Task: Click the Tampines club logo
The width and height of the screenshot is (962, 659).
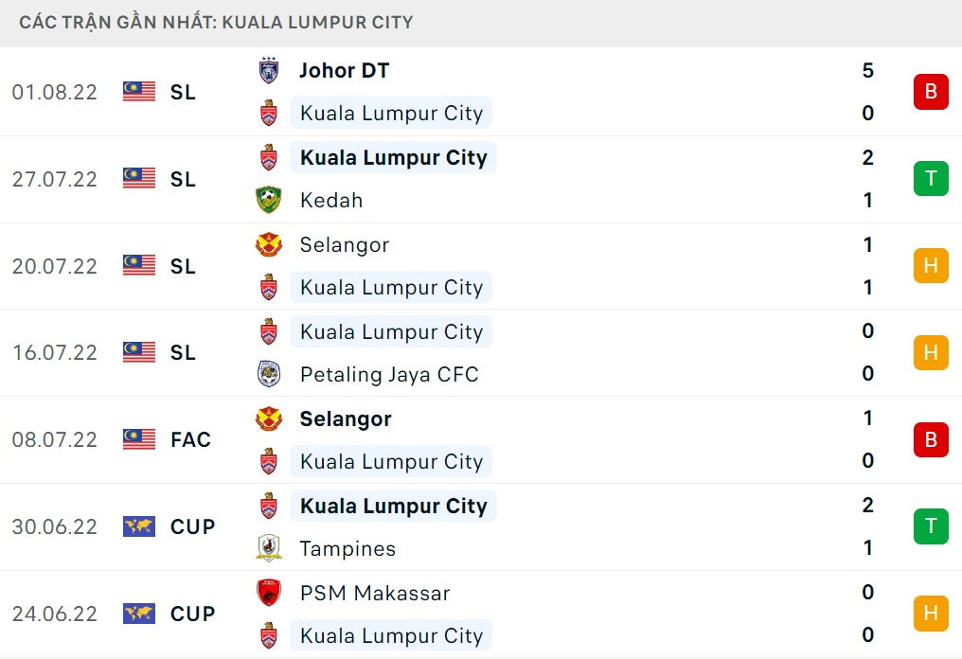Action: tap(269, 548)
